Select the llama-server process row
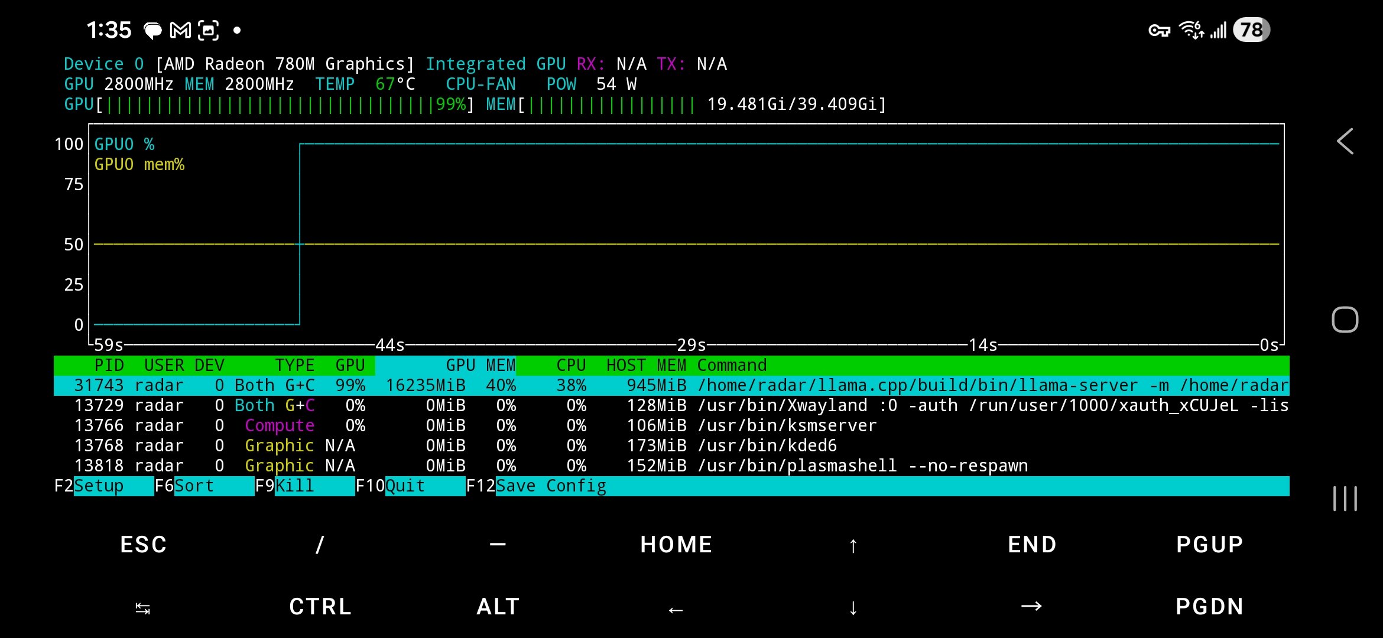This screenshot has height=638, width=1383. pos(671,386)
